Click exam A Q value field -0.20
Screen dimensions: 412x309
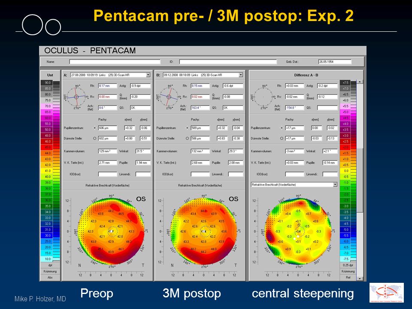[140, 97]
